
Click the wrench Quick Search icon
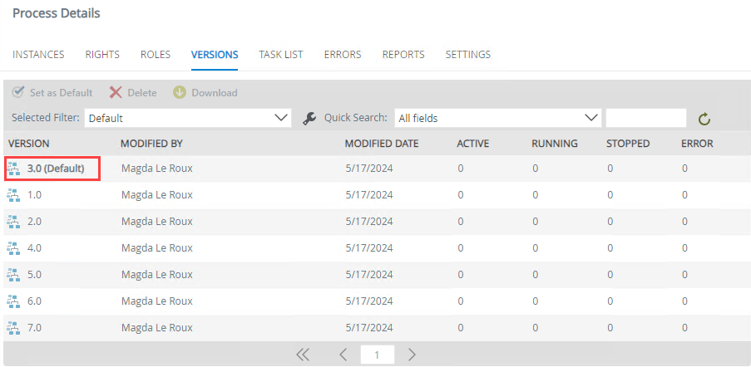point(309,118)
